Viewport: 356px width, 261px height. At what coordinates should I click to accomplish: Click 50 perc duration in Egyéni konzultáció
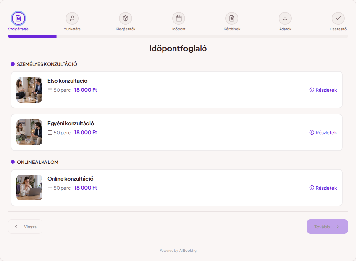62,133
